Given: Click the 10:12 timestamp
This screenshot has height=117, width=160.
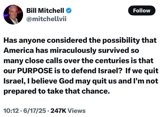Looking at the screenshot, I should coord(11,111).
